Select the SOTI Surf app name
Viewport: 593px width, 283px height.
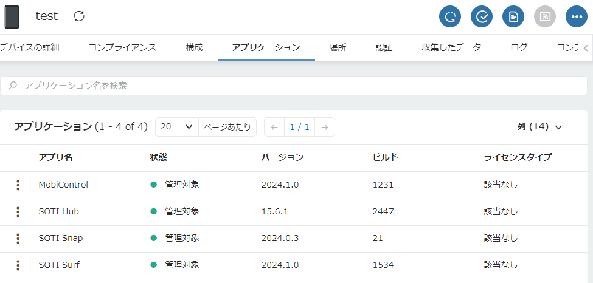coord(59,265)
